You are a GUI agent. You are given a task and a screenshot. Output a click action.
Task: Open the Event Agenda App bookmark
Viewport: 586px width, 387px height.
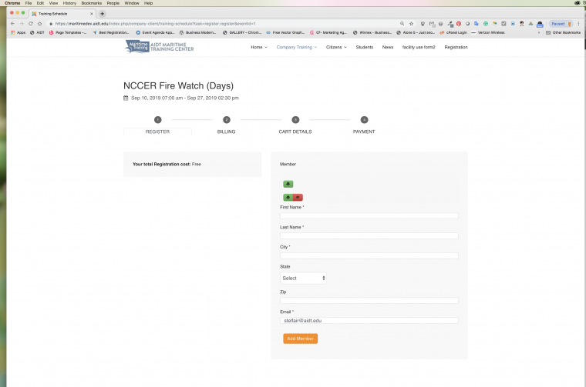pos(155,32)
